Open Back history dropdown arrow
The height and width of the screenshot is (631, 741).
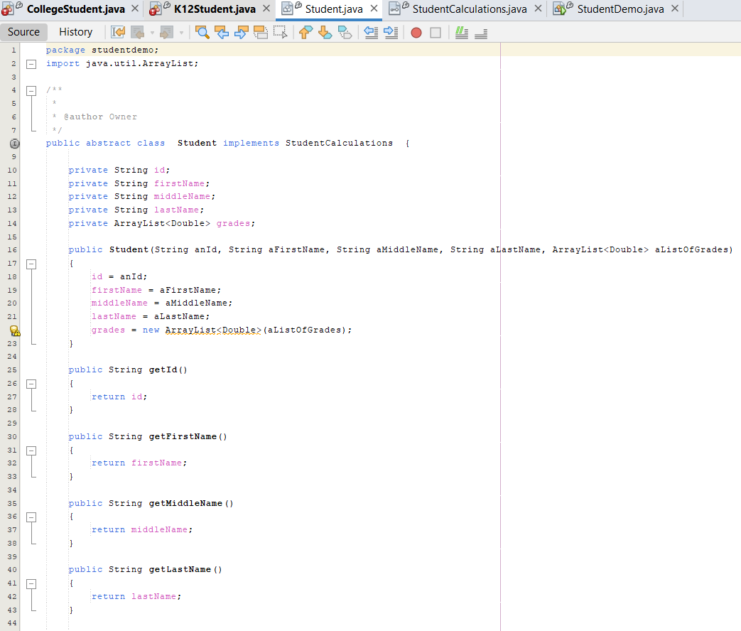coord(152,33)
